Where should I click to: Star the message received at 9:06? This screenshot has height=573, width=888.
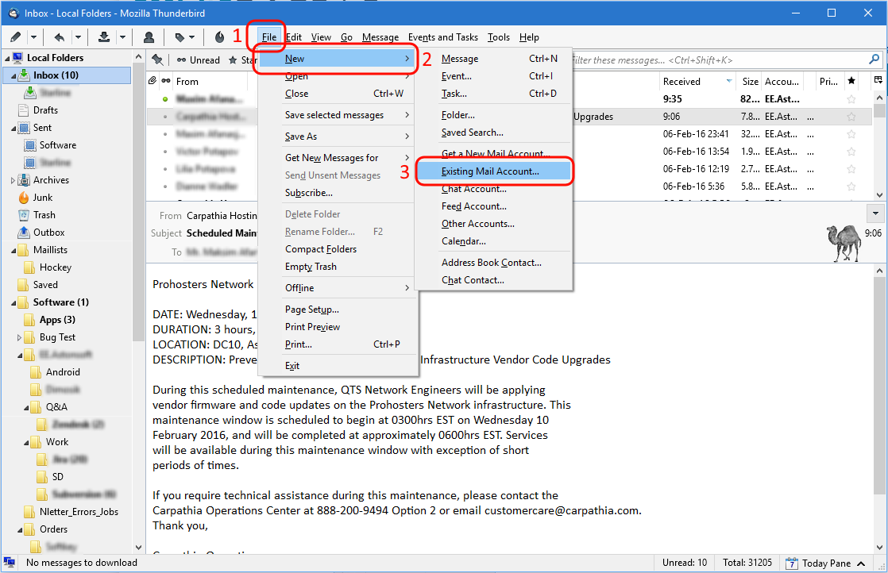(851, 117)
